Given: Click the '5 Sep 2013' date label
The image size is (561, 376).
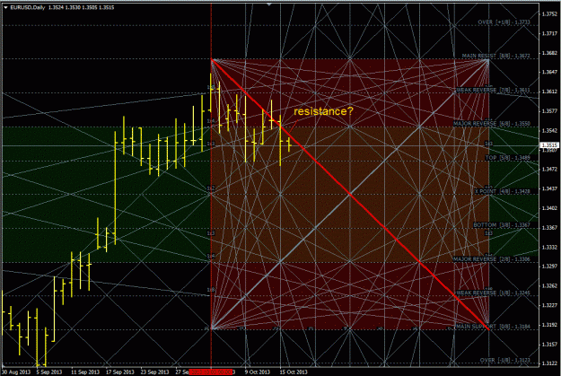Looking at the screenshot, I should tap(49, 372).
